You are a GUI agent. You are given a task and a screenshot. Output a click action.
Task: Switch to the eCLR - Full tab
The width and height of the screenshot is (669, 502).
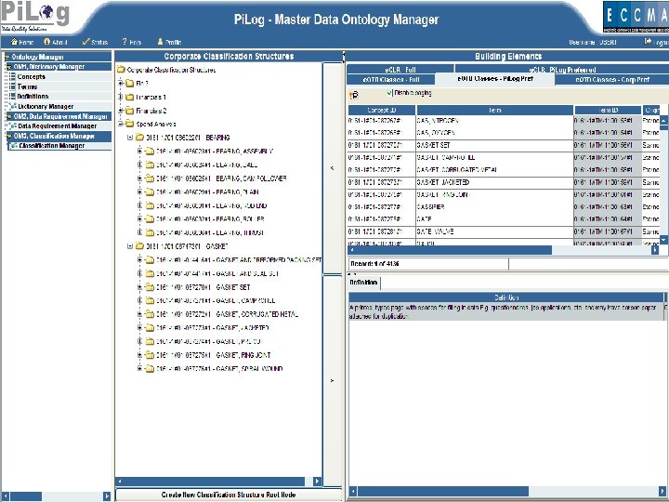point(400,69)
